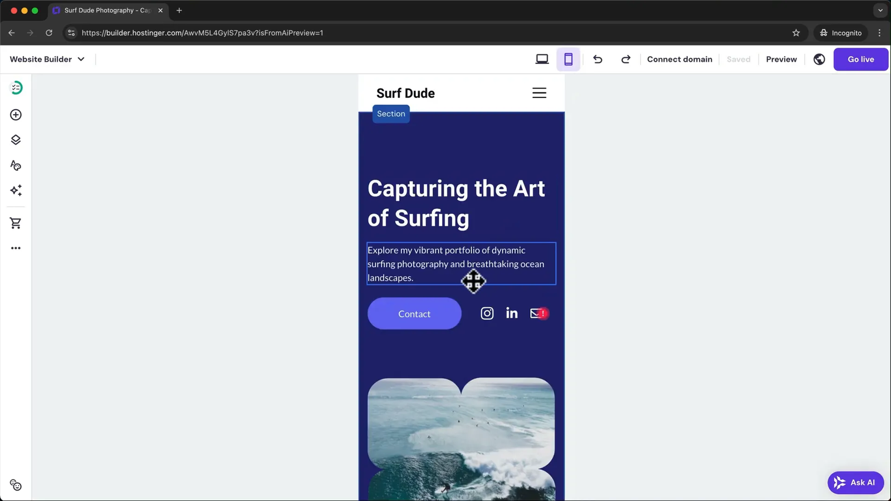The width and height of the screenshot is (891, 501).
Task: Select the Explore my vibrant portfolio paragraph
Action: tap(461, 264)
